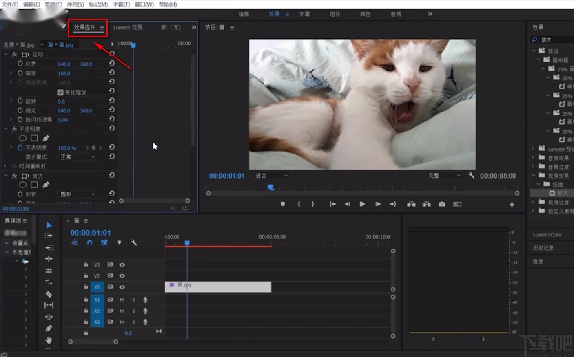The height and width of the screenshot is (357, 574).
Task: Play the program monitor preview
Action: 362,204
